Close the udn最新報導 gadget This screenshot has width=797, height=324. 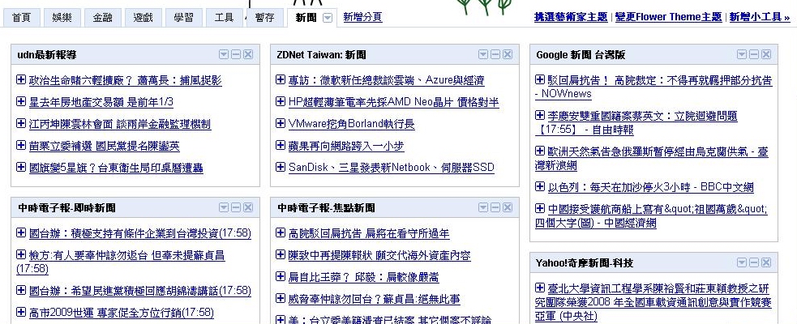coord(248,54)
